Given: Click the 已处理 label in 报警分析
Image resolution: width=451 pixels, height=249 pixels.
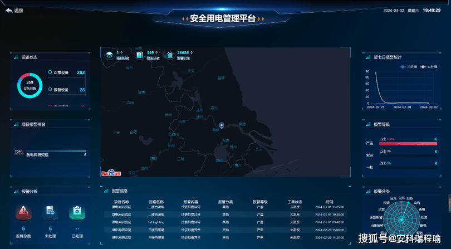Looking at the screenshot, I should [77, 236].
